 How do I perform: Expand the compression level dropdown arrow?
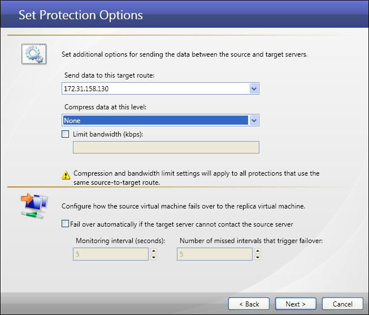pyautogui.click(x=254, y=120)
